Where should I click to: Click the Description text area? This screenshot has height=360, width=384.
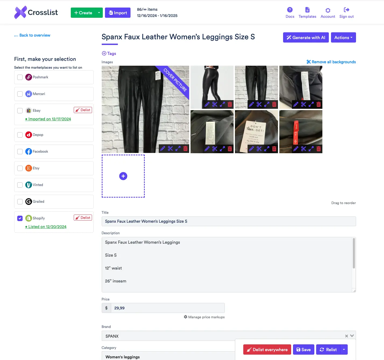click(227, 265)
